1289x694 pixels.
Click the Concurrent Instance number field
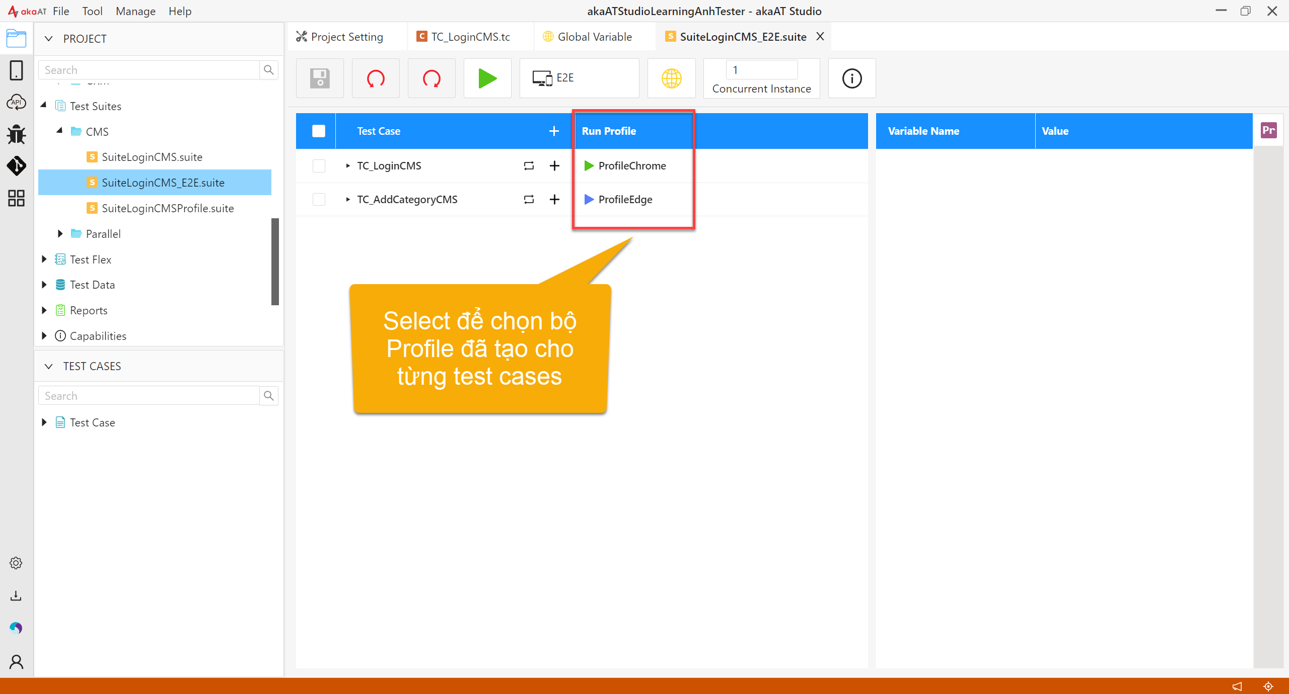point(762,70)
